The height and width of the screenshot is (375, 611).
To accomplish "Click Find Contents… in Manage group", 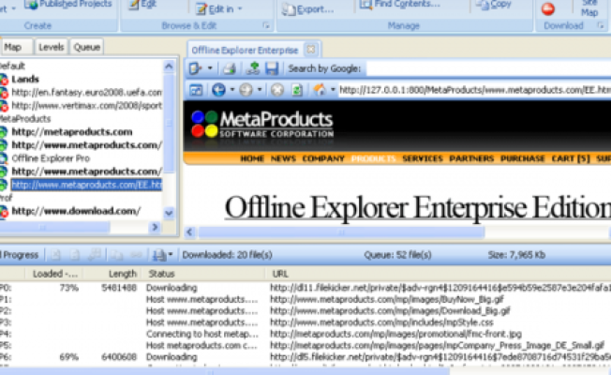I will click(x=399, y=5).
